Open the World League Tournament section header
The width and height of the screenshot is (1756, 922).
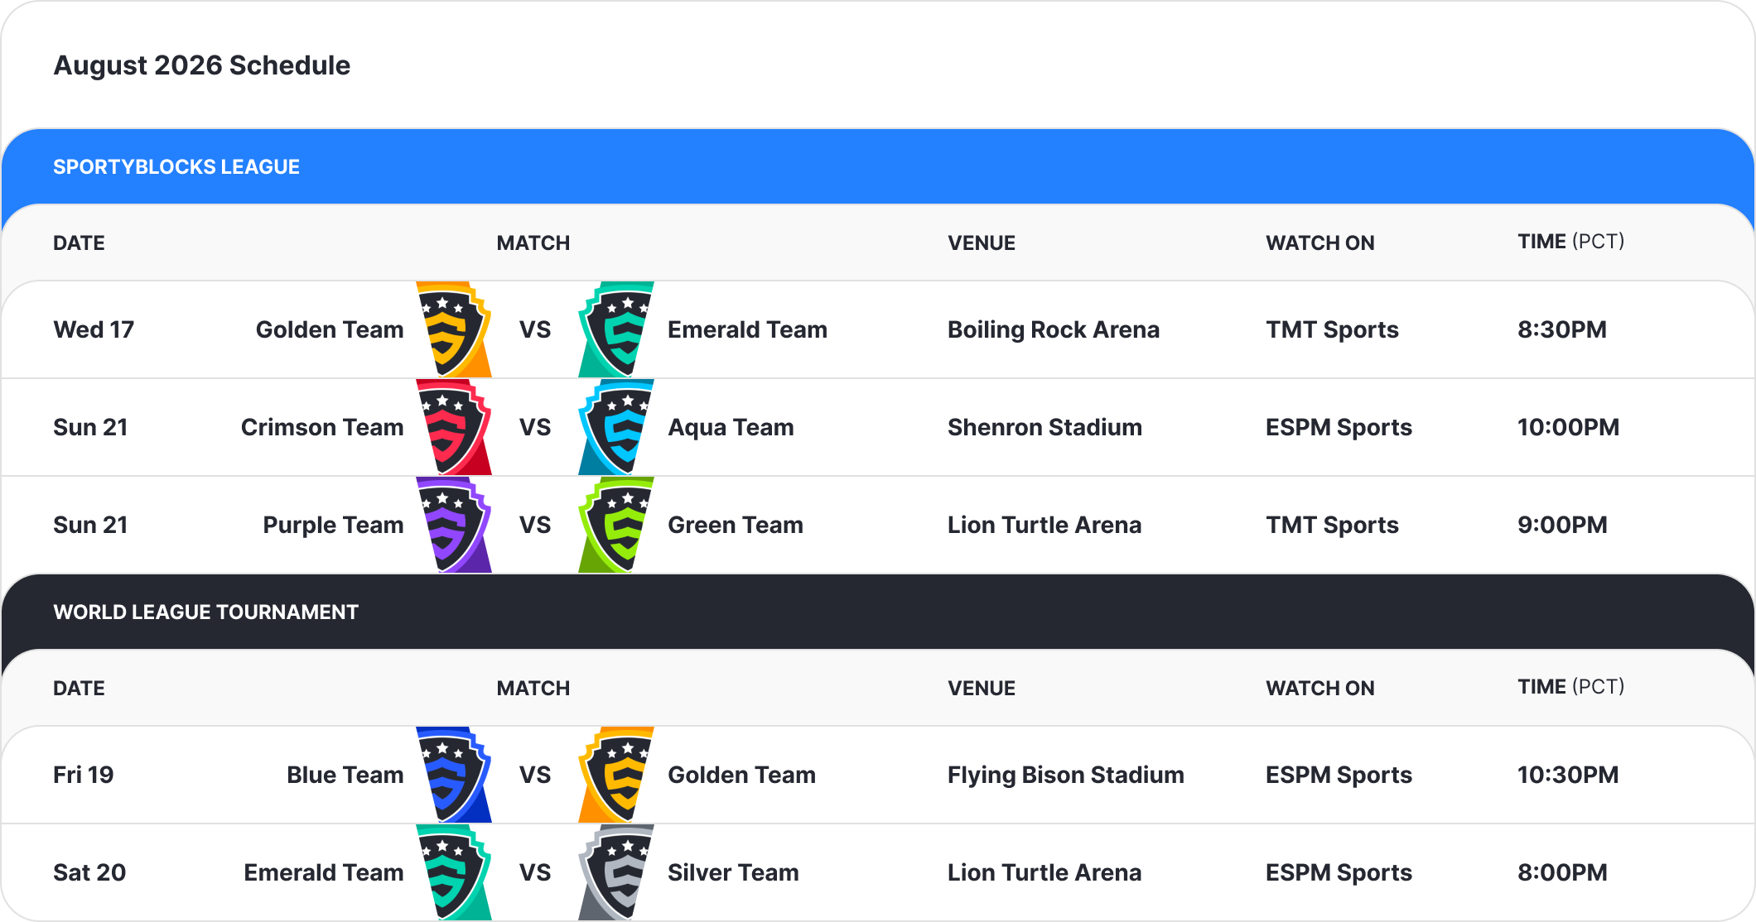tap(878, 612)
